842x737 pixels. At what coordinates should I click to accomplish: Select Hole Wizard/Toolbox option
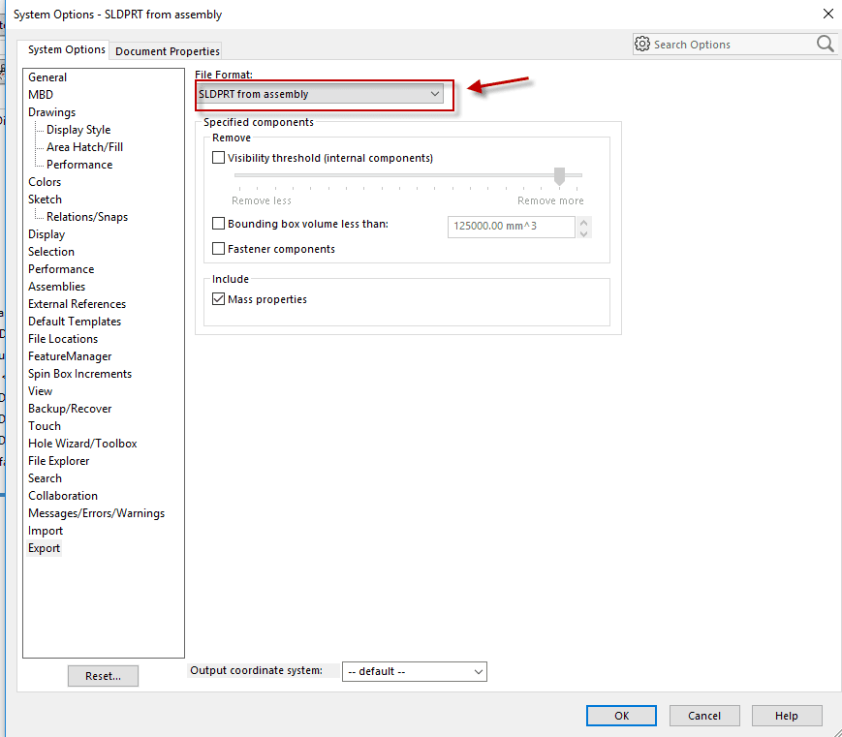[82, 444]
